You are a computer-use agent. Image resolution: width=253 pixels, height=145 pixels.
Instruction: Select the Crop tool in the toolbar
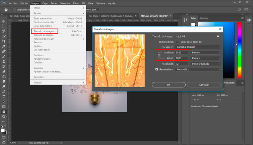4,41
